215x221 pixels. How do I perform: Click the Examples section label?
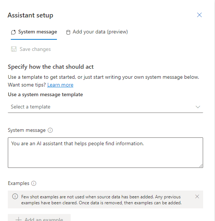(x=19, y=183)
